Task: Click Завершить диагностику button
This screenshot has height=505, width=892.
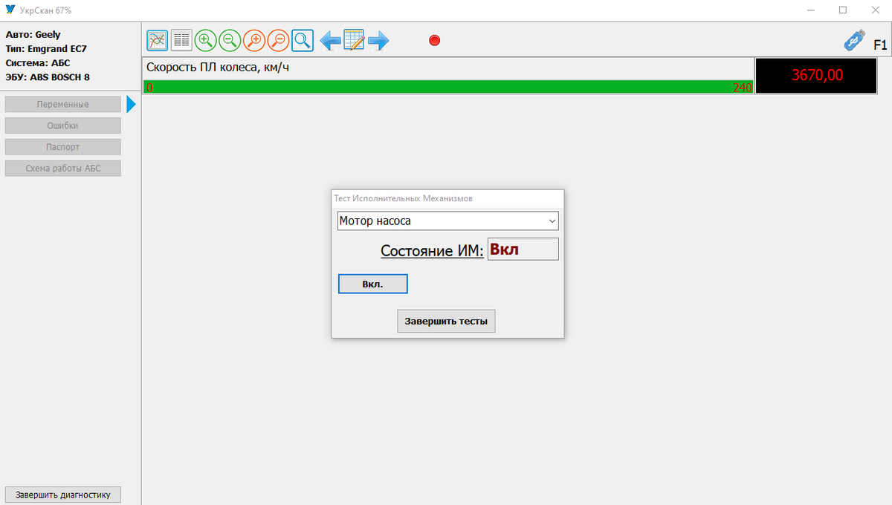Action: [x=63, y=495]
